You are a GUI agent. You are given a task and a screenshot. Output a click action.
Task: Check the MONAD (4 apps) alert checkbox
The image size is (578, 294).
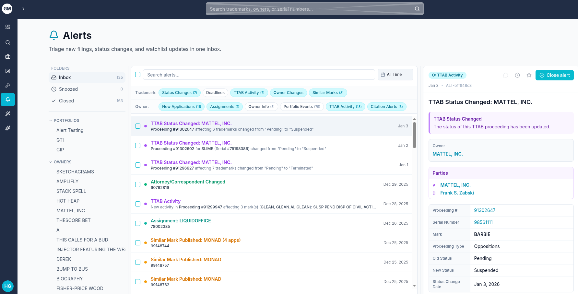tap(138, 243)
